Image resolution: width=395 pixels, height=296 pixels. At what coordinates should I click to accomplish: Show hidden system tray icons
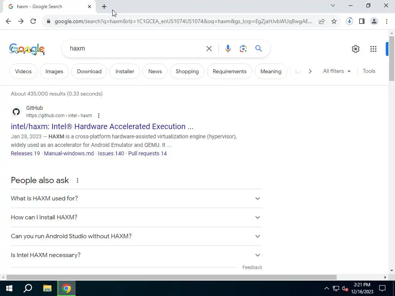pos(326,288)
